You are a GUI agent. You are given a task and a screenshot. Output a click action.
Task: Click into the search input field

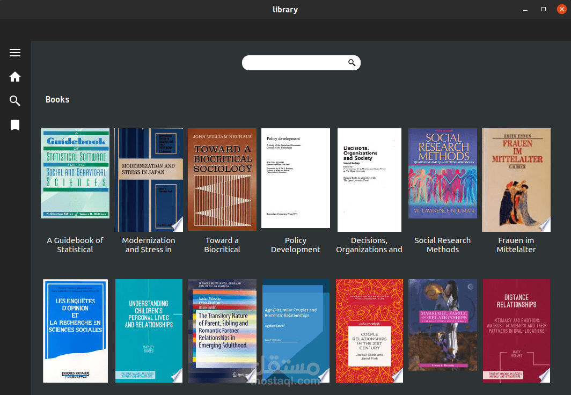pyautogui.click(x=301, y=63)
